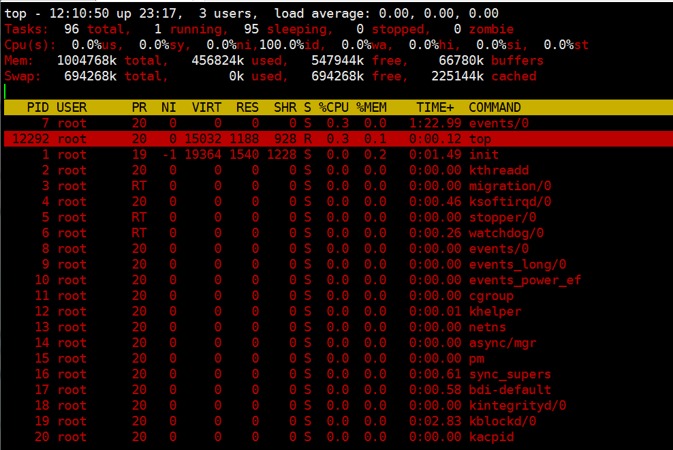Click the netns process name
This screenshot has height=450, width=673.
pos(488,327)
